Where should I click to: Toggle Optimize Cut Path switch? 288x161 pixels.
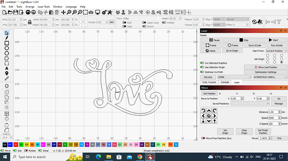pyautogui.click(x=202, y=72)
